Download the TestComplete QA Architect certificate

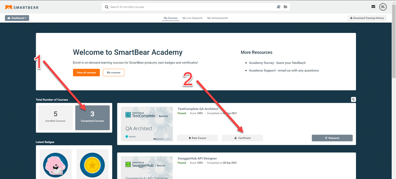pos(243,138)
